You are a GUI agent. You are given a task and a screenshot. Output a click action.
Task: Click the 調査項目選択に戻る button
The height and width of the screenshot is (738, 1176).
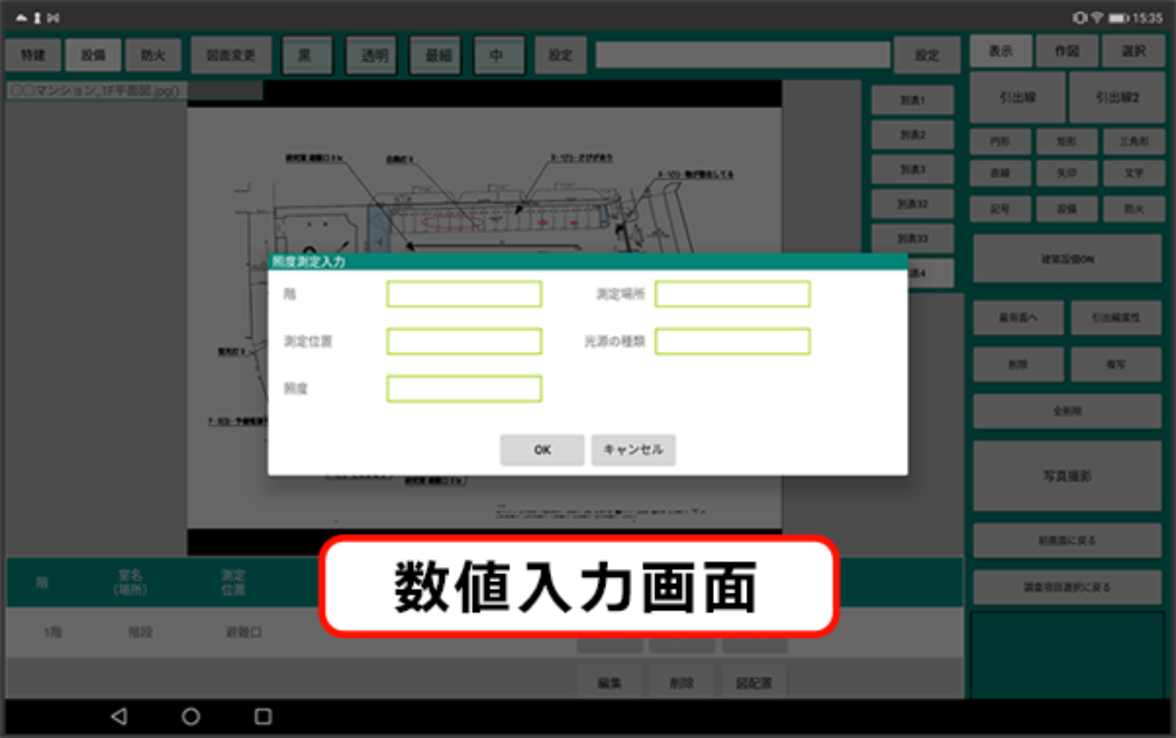(1068, 587)
